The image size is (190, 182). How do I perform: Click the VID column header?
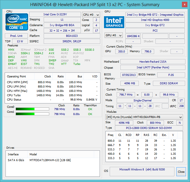91,77
